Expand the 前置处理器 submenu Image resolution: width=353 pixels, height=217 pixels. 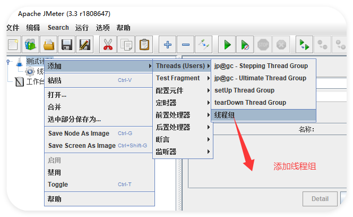tap(182, 115)
